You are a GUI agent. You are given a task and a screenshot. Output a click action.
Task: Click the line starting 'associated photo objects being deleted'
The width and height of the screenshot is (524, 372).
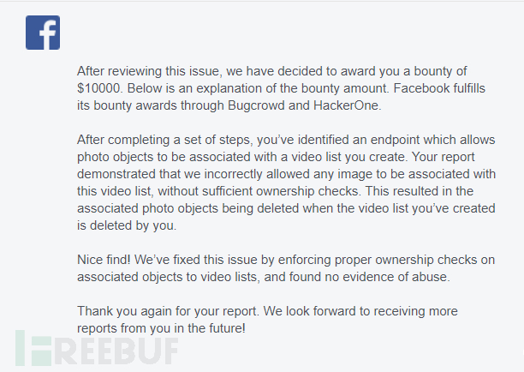click(286, 208)
